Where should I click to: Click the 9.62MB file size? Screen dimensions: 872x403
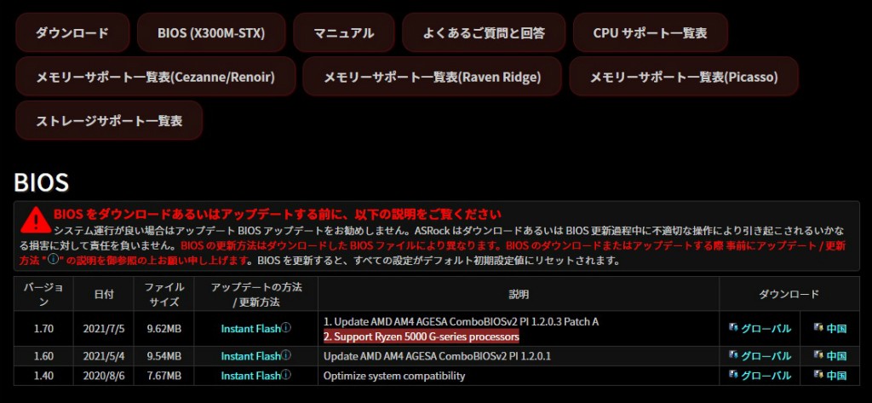(x=163, y=328)
